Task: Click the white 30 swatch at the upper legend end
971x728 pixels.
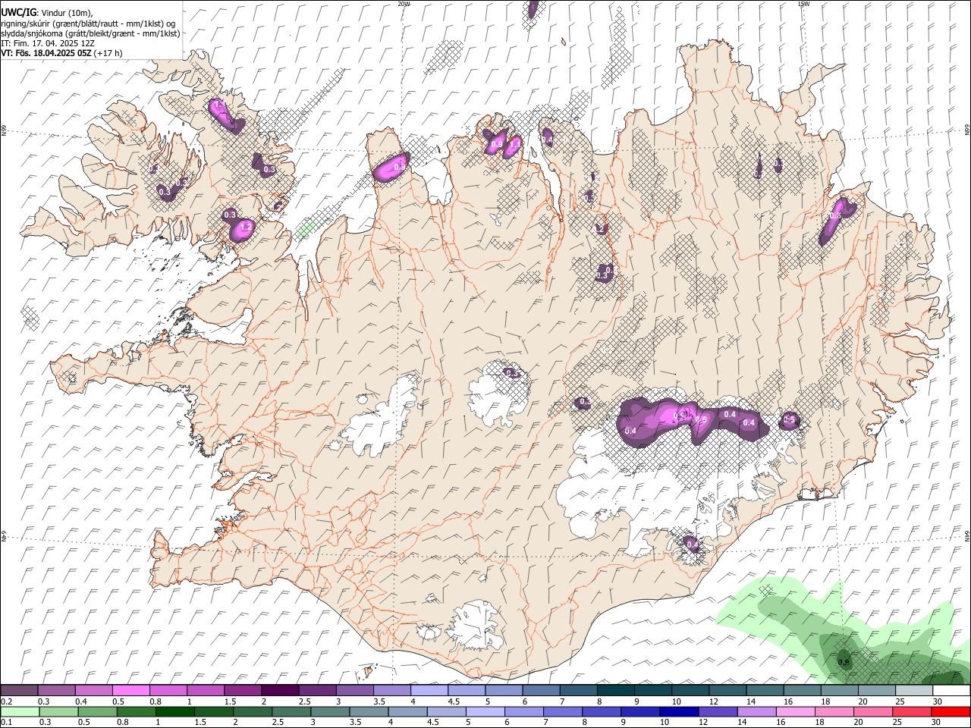Action: 951,691
